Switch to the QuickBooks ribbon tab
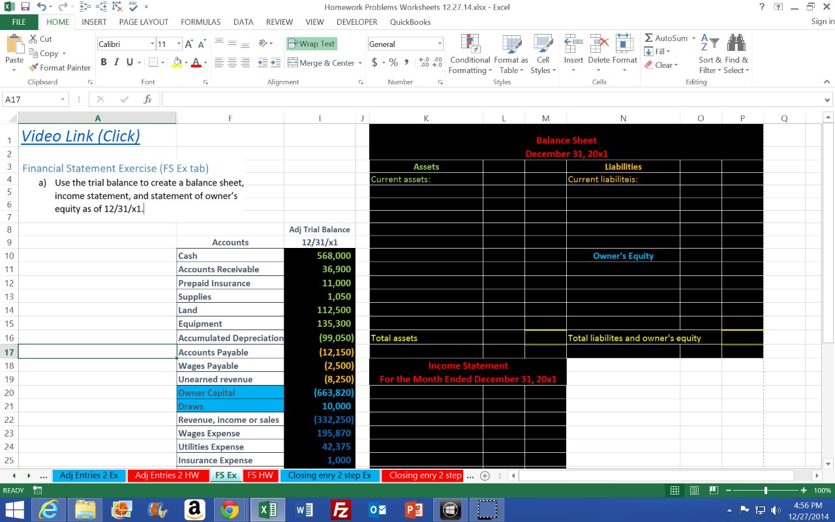Image resolution: width=835 pixels, height=522 pixels. pyautogui.click(x=410, y=22)
